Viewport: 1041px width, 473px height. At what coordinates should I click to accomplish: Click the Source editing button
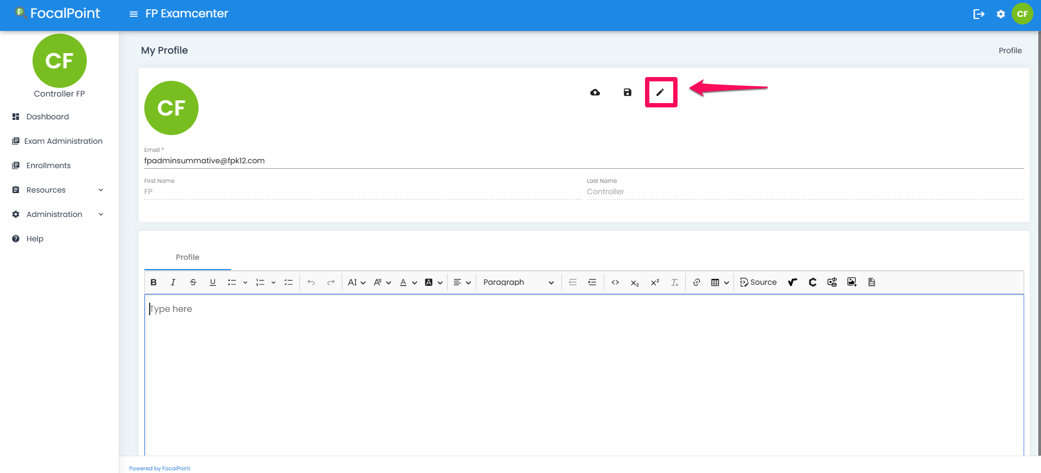pos(758,282)
